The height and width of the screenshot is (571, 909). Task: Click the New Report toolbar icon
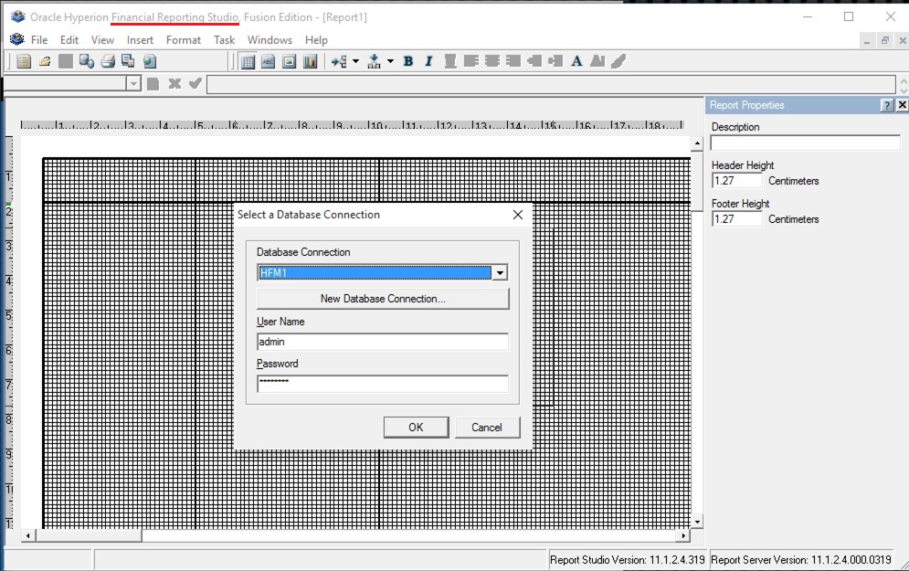pyautogui.click(x=24, y=61)
